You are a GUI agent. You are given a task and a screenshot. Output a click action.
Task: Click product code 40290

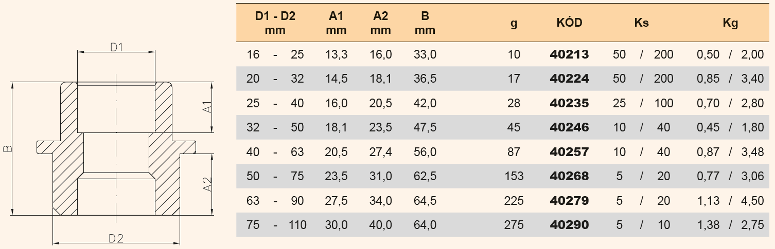(569, 225)
